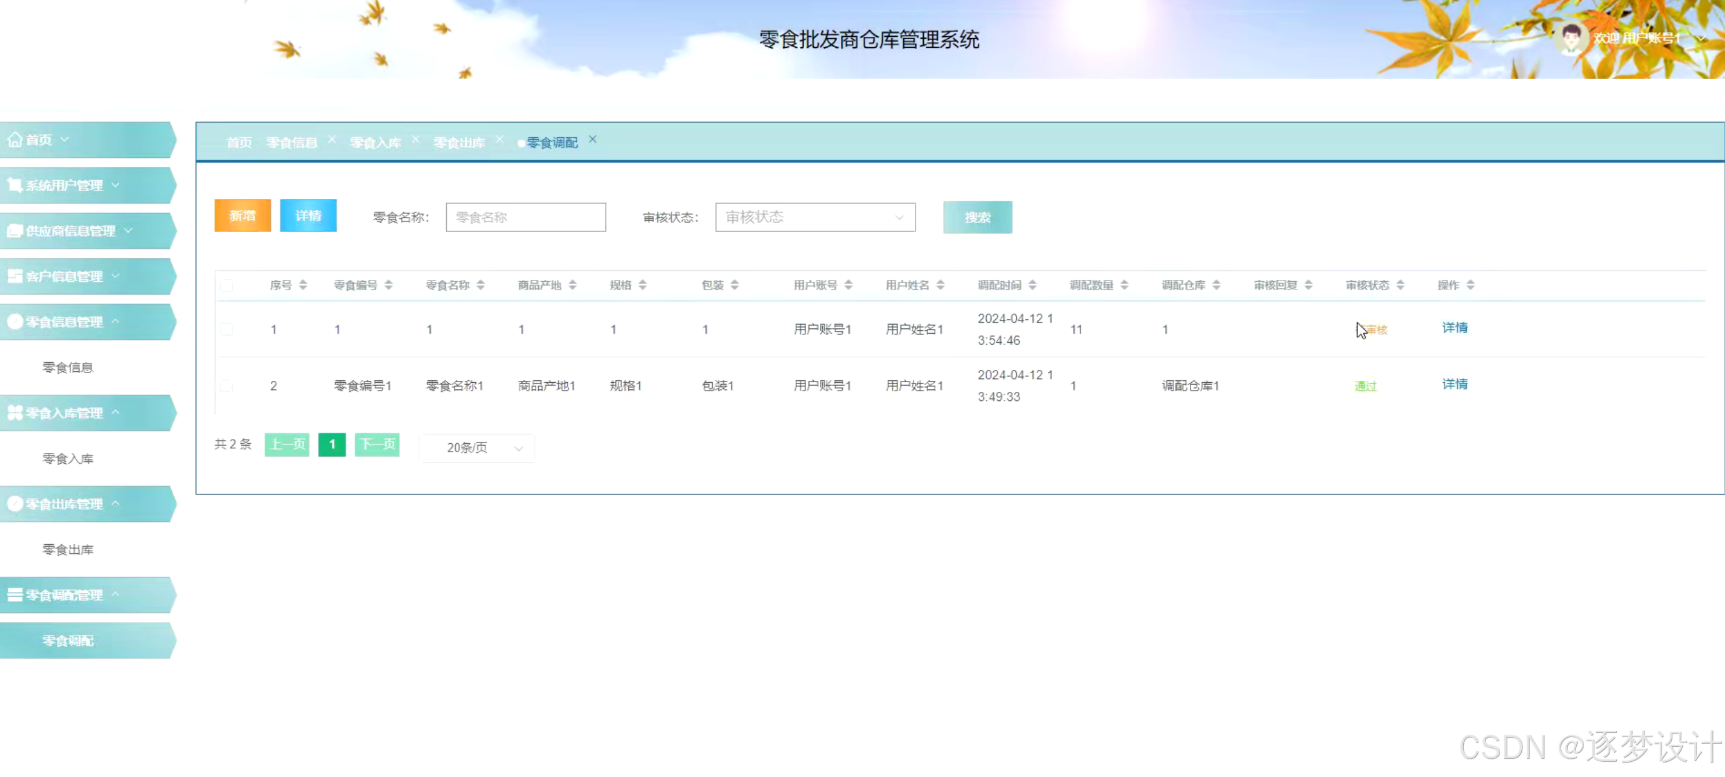Click the 客户信息管理 sidebar icon
Screen dimensions: 1725x777
click(x=15, y=276)
